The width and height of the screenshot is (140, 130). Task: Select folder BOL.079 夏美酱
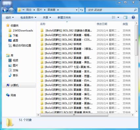(x=68, y=72)
